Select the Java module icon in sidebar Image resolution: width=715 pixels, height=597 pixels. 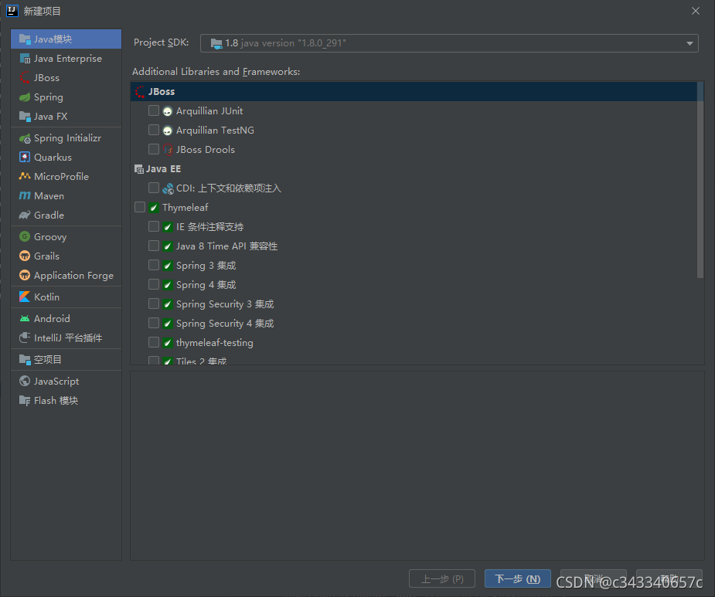click(x=25, y=39)
